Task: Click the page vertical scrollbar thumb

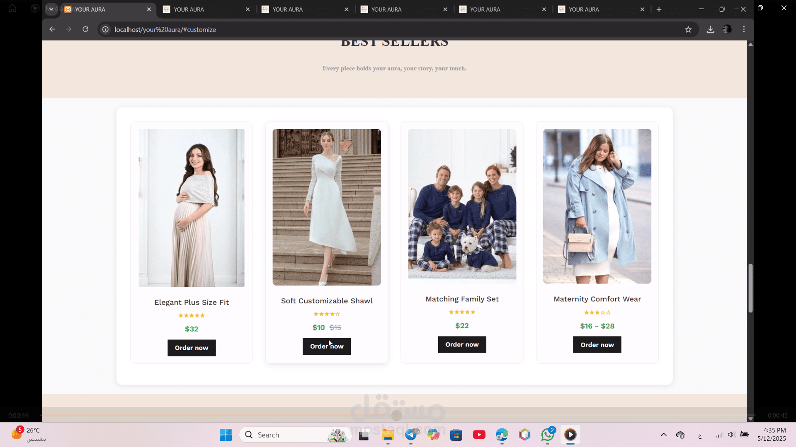Action: pos(750,288)
